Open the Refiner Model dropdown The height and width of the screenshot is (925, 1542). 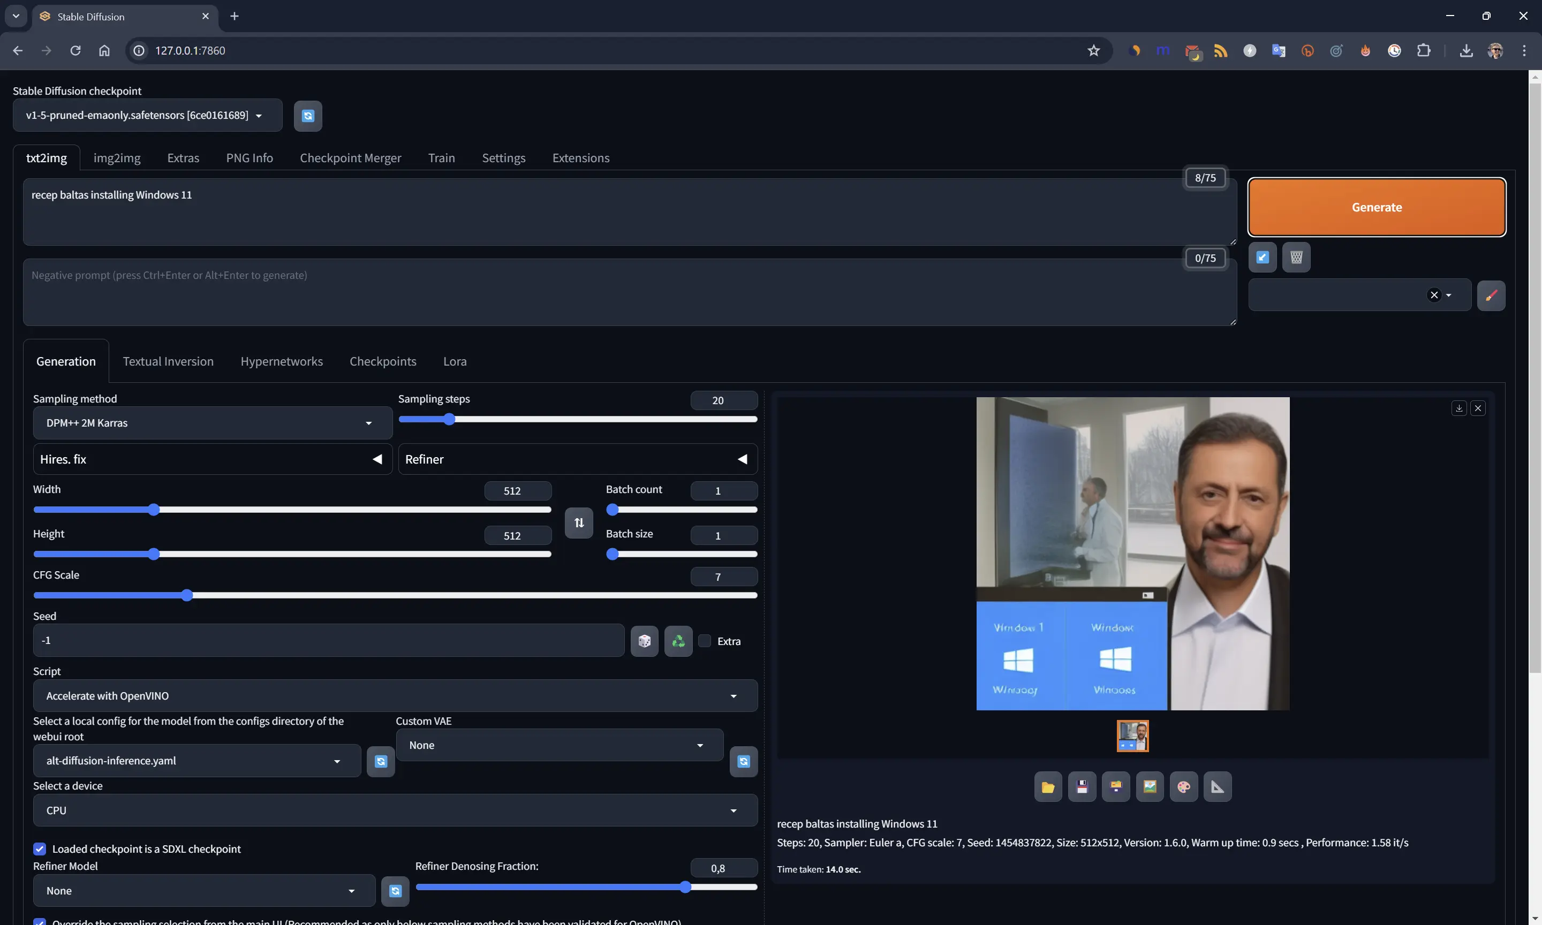(x=204, y=891)
